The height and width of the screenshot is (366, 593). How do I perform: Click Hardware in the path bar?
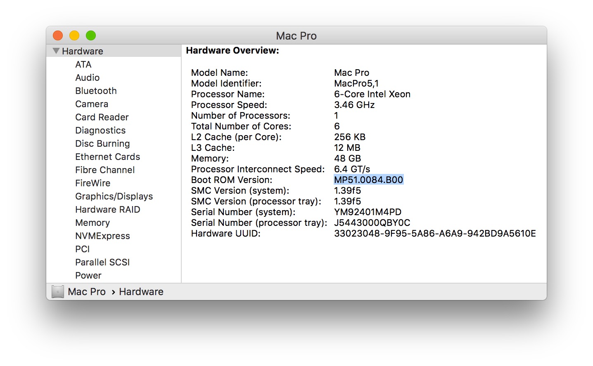[x=141, y=292]
